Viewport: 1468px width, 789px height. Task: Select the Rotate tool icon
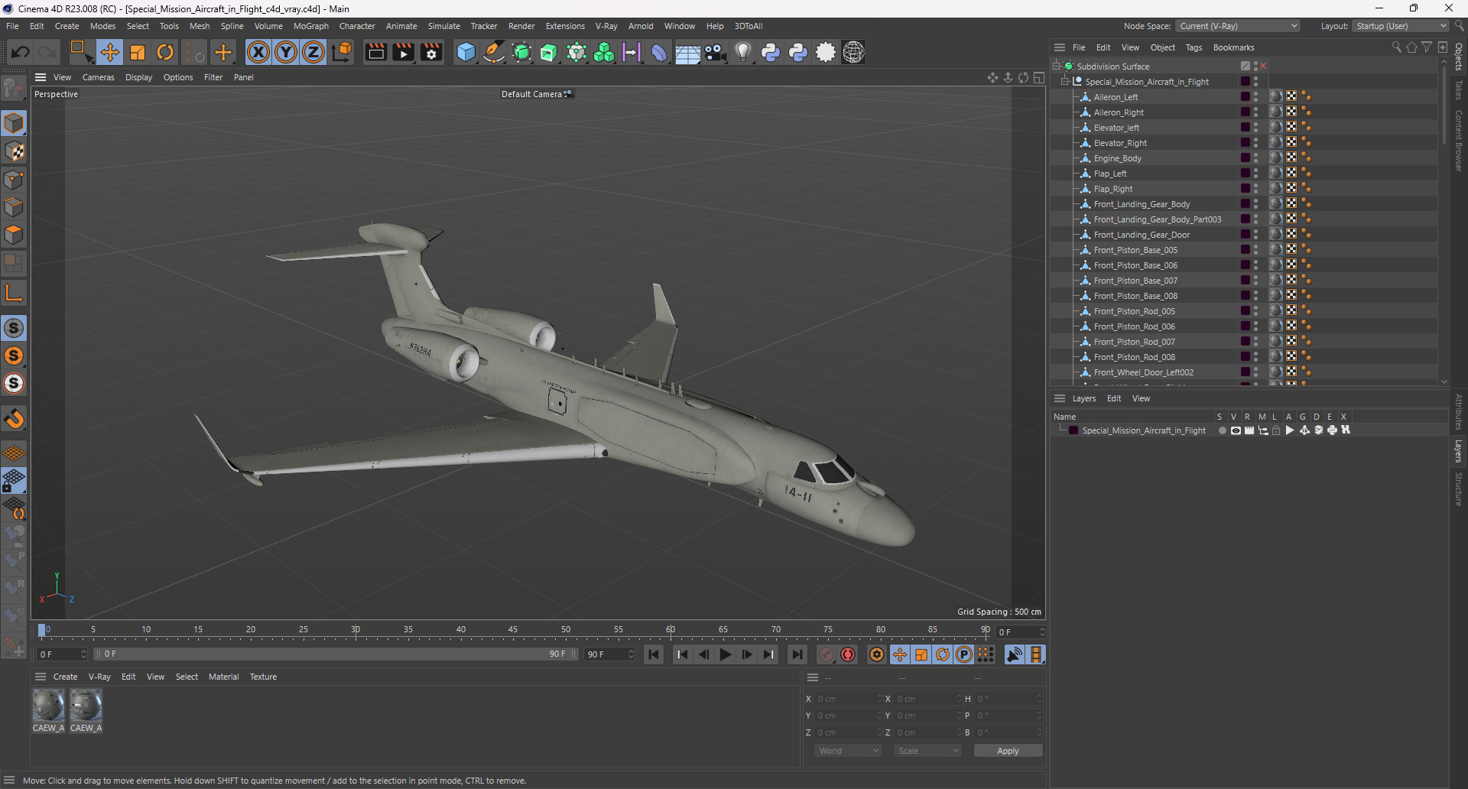[x=165, y=52]
